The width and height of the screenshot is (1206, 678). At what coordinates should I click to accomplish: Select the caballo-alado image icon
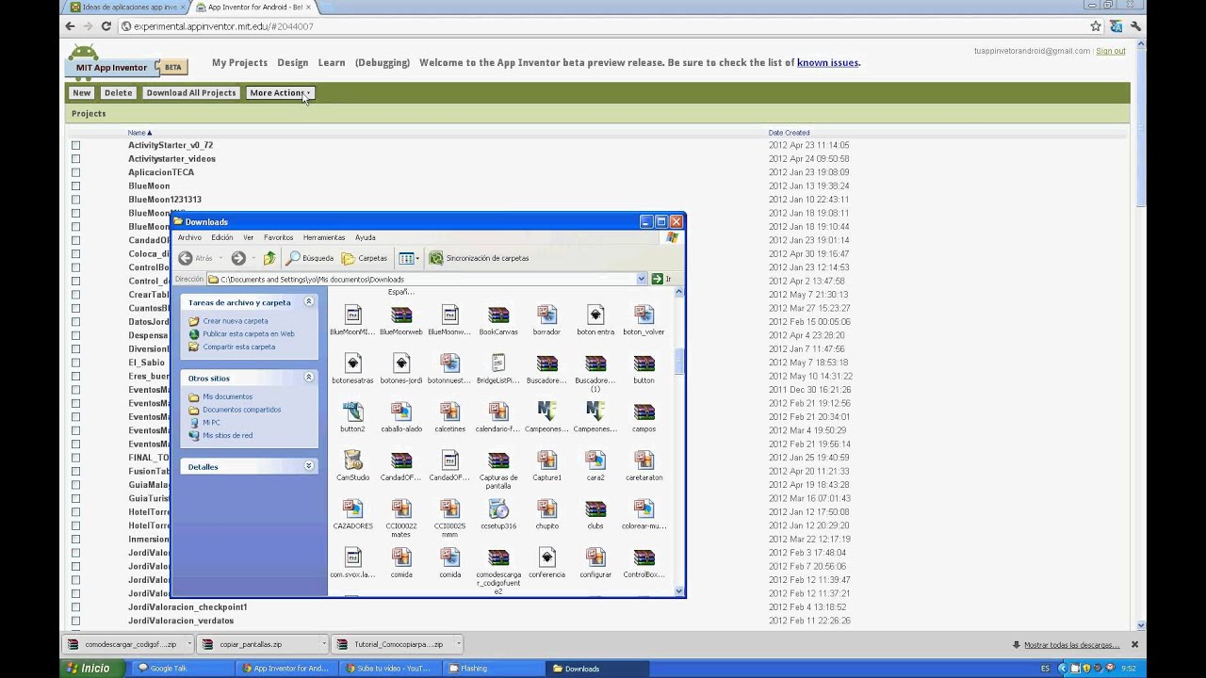401,412
